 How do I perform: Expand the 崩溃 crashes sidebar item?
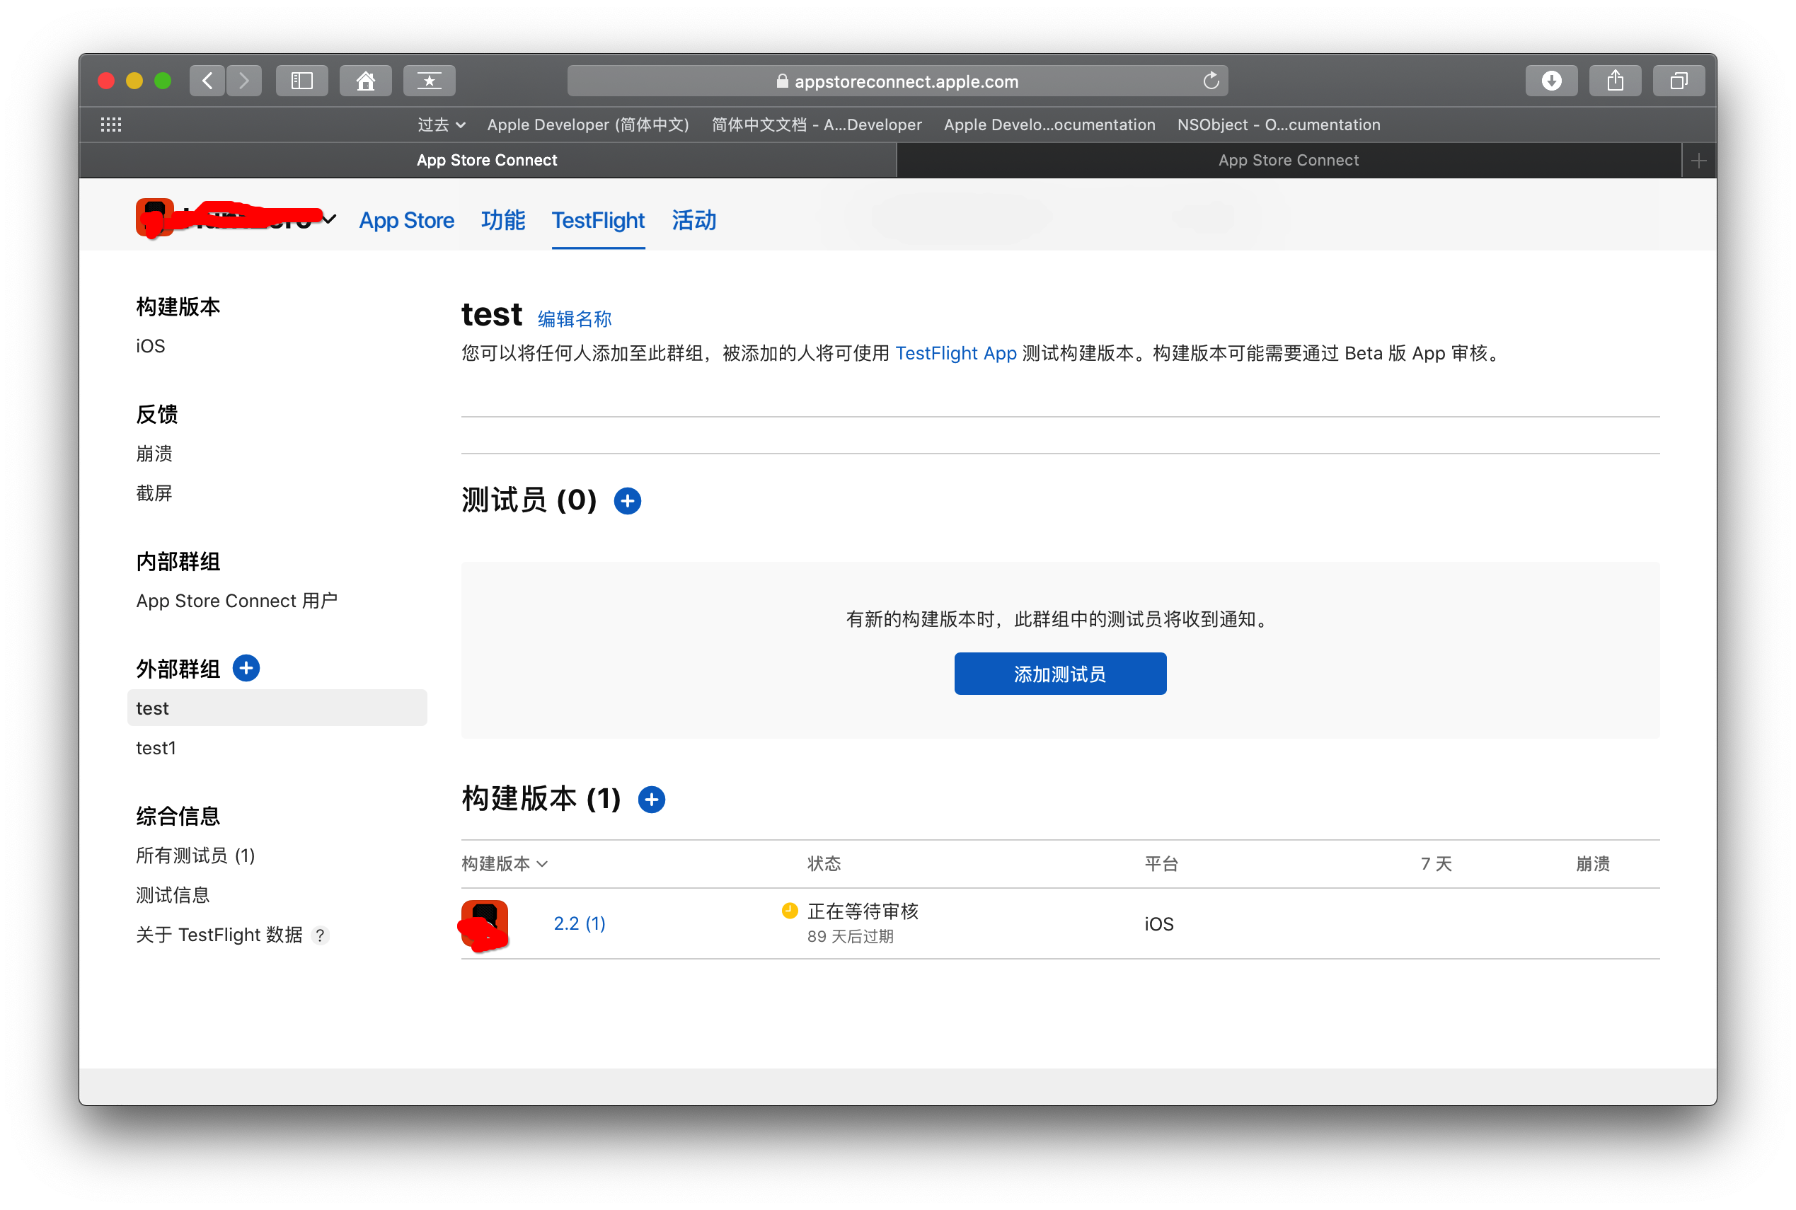153,452
